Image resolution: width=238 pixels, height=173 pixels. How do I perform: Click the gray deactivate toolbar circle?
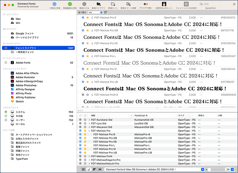pyautogui.click(x=84, y=4)
